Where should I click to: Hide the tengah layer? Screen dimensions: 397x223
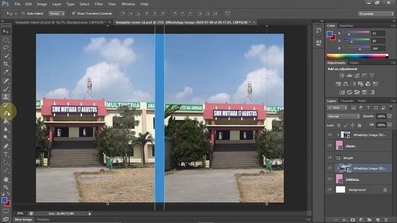click(x=329, y=157)
